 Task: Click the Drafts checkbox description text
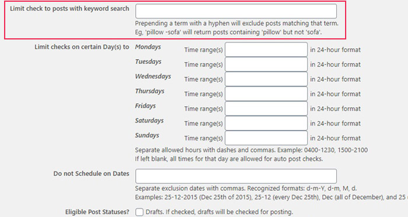coord(219,212)
